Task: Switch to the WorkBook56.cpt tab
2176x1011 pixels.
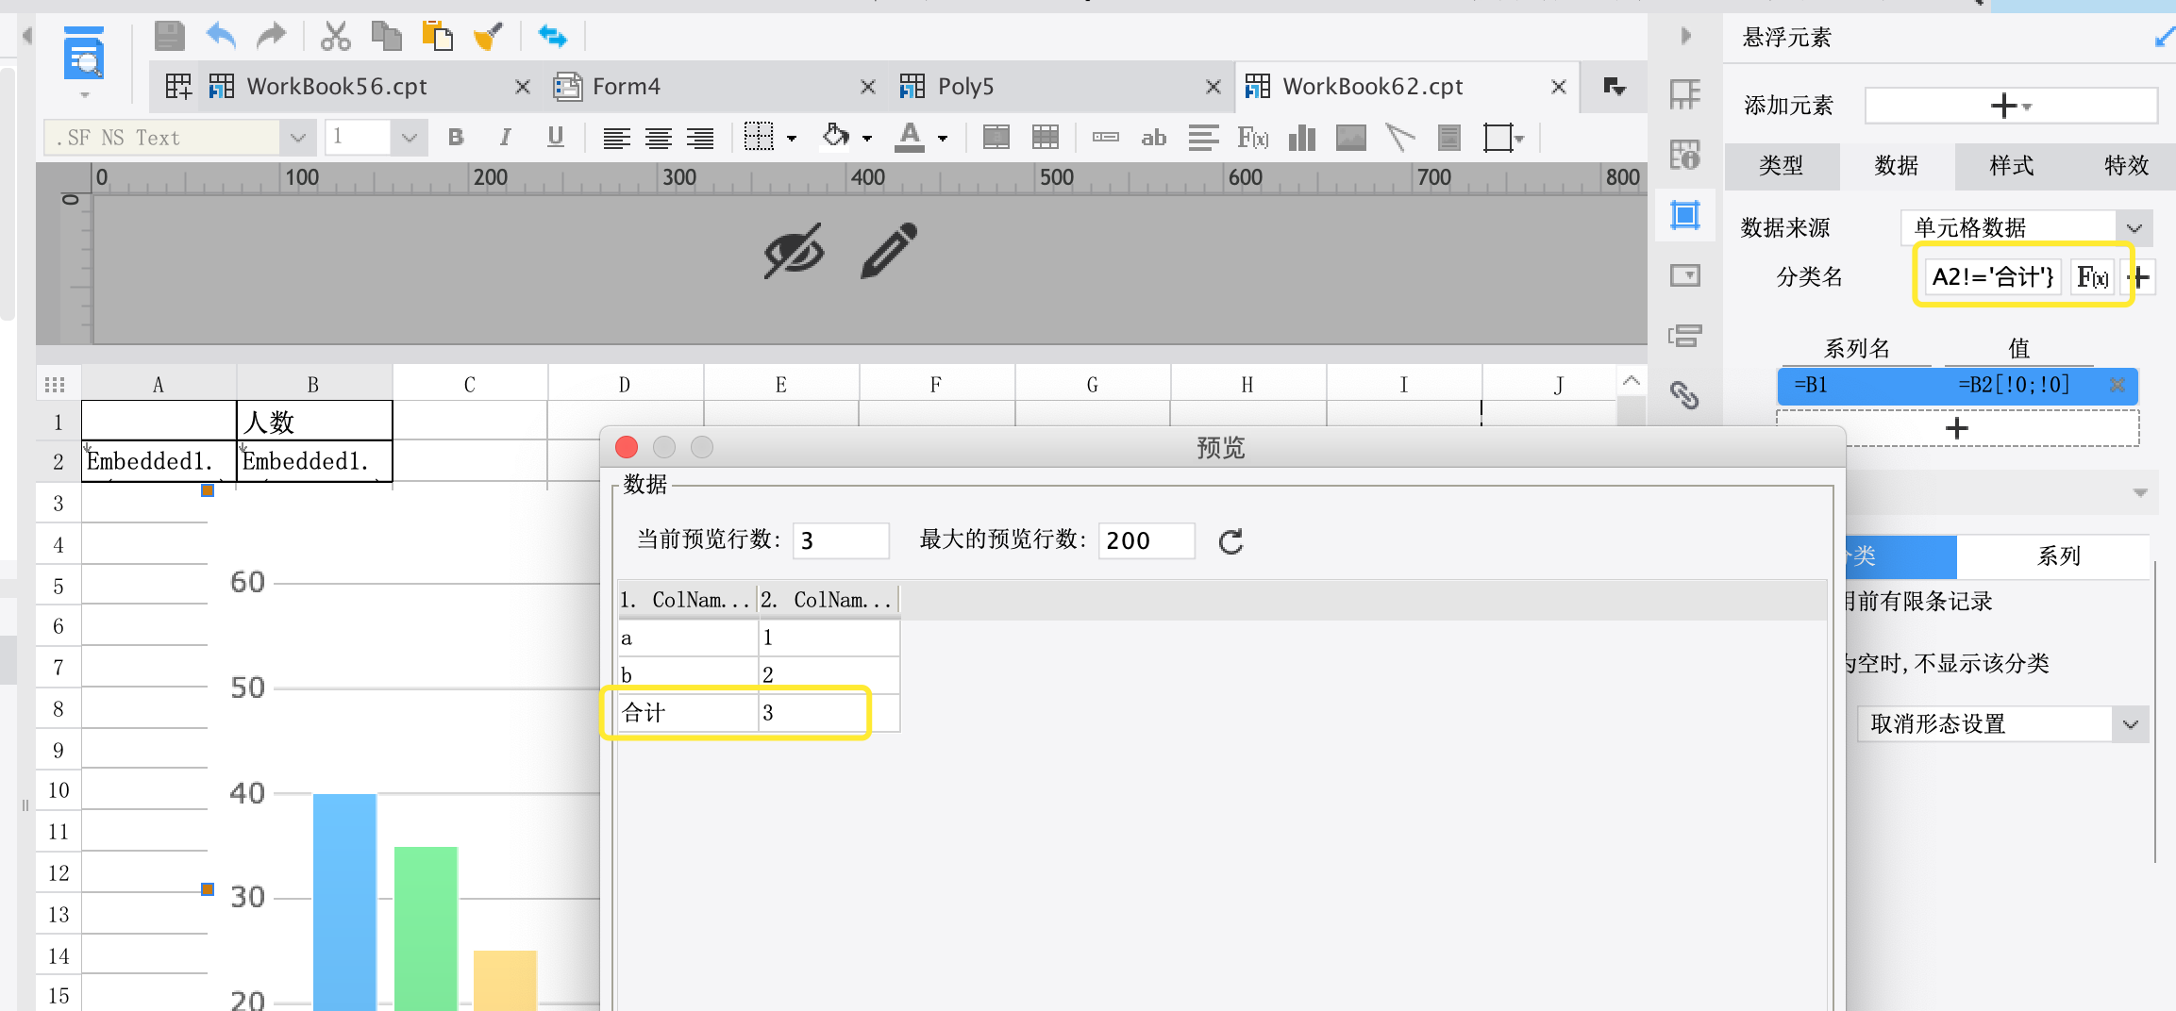Action: pos(337,87)
